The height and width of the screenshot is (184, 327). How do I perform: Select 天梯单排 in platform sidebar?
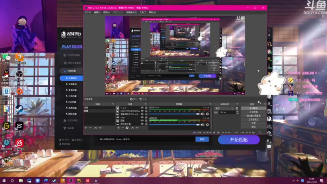coord(72,84)
